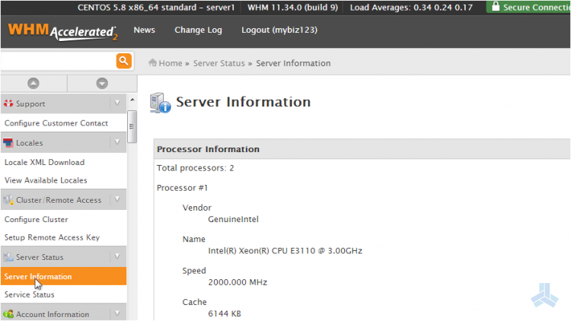Screen dimensions: 571x321
Task: Click the sidebar collapse-all up arrow
Action: 33,84
